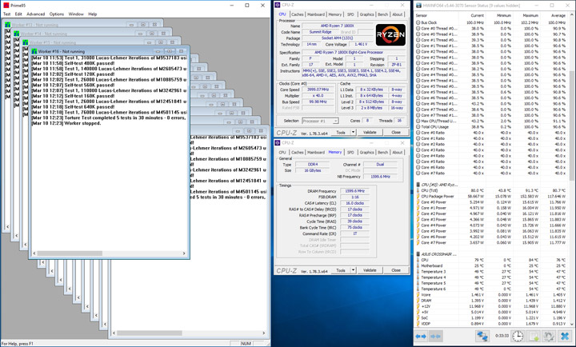Image resolution: width=576 pixels, height=347 pixels.
Task: Open HWiNFO sensor settings gear icon
Action: pyautogui.click(x=548, y=337)
